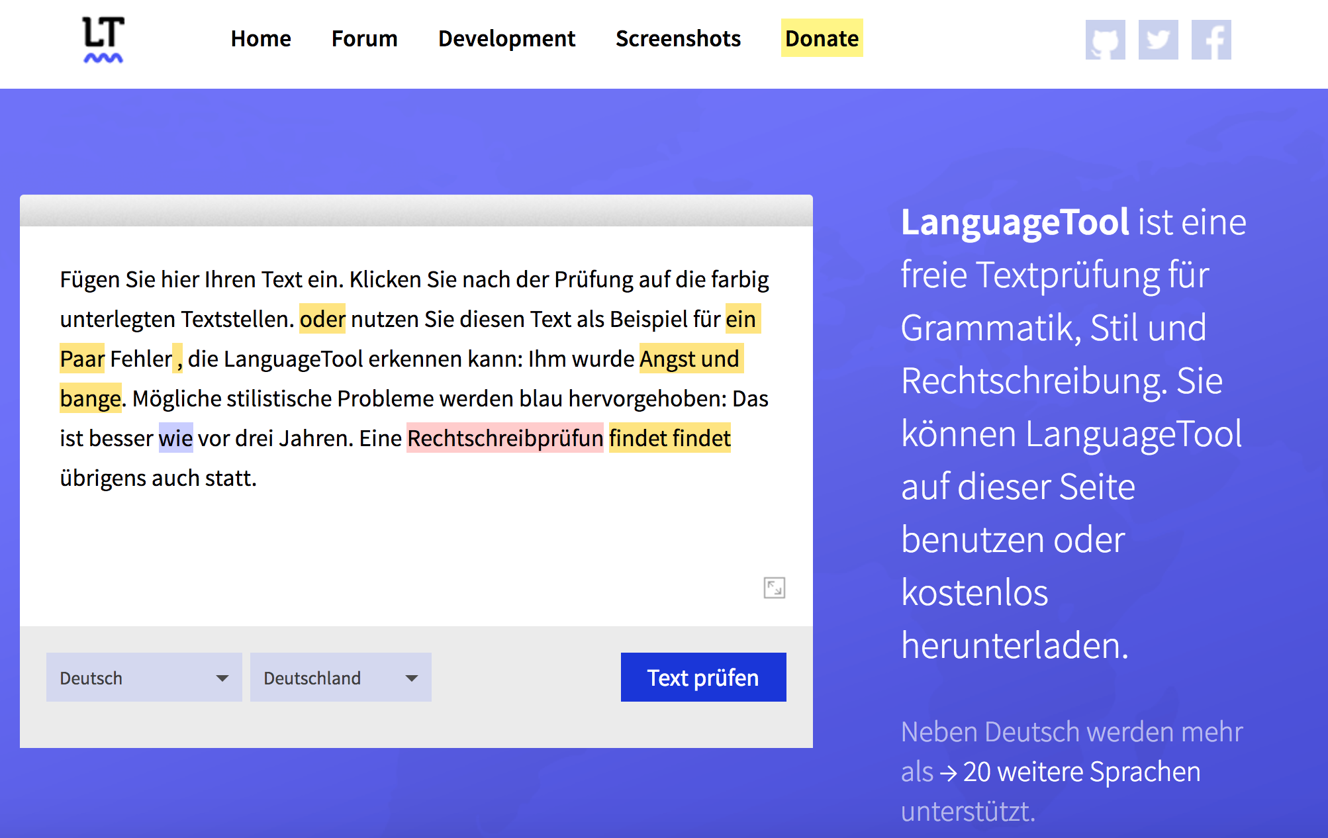Open the Development menu item
Screen dimensions: 1328x838
click(506, 38)
